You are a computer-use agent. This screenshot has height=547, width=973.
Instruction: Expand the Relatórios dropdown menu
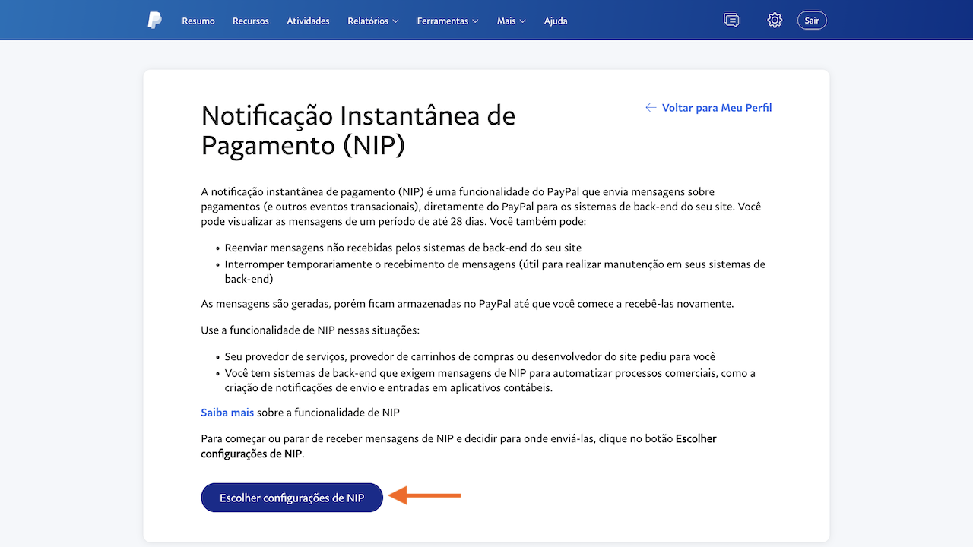(373, 21)
